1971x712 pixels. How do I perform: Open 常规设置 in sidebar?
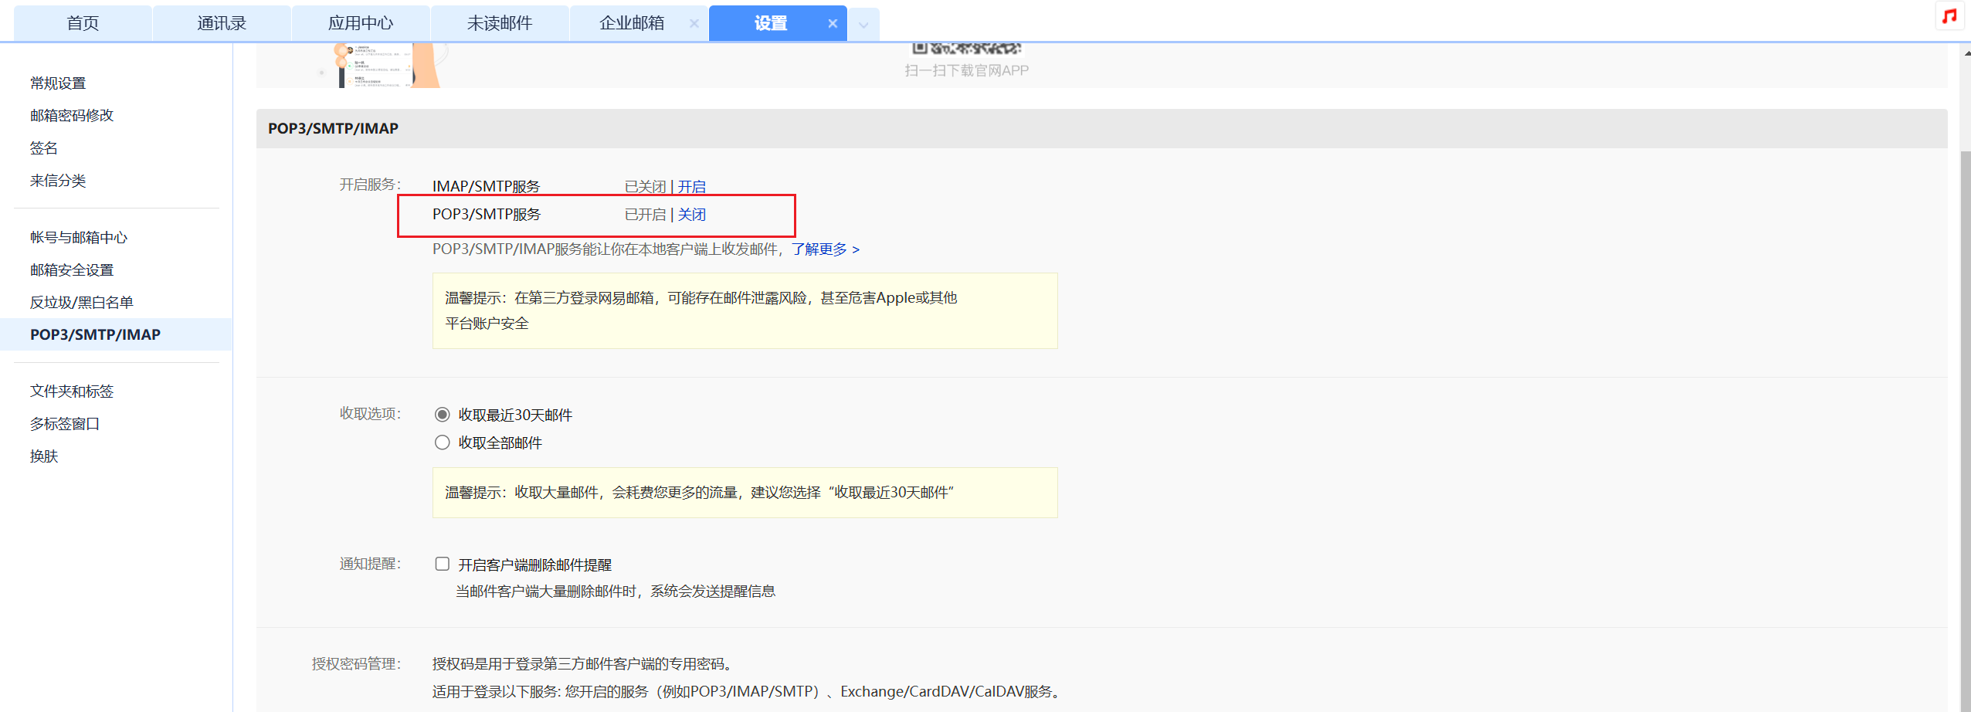click(58, 83)
